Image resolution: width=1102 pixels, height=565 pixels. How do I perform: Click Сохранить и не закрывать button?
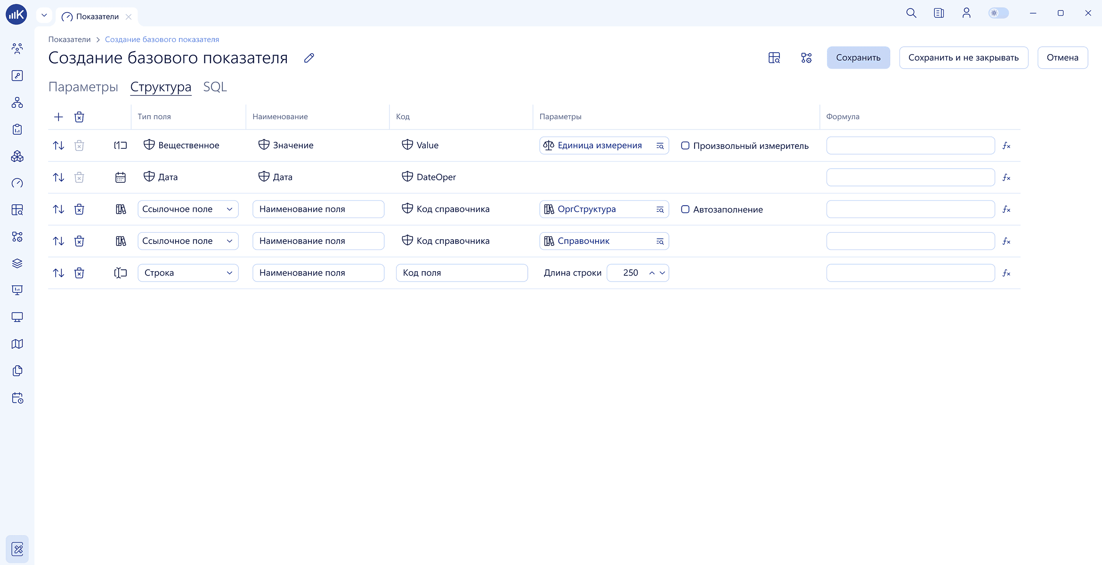click(964, 58)
